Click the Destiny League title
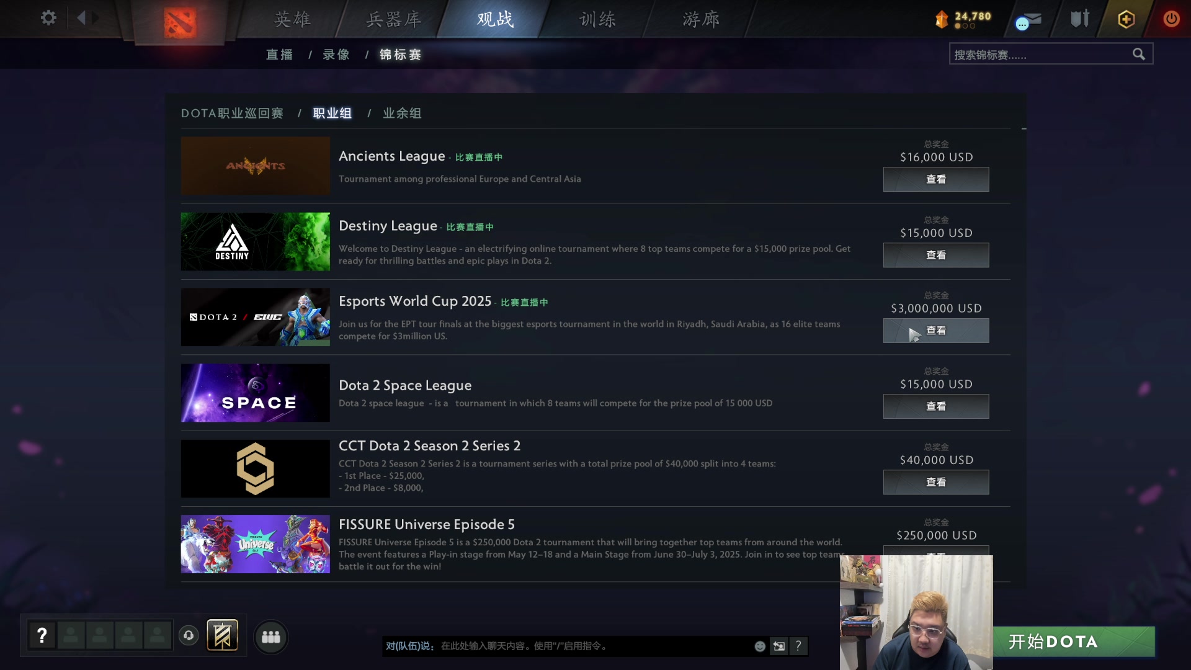This screenshot has width=1191, height=670. (x=388, y=226)
